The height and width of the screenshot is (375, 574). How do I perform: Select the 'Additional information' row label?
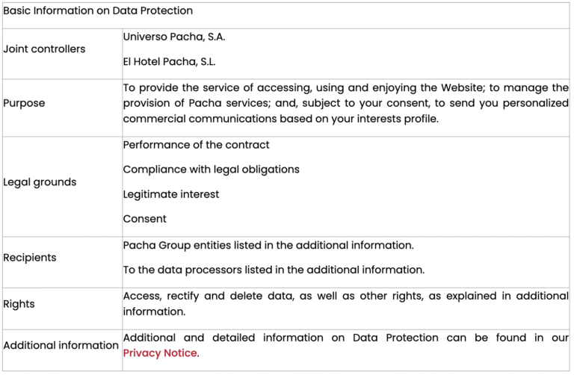click(61, 345)
